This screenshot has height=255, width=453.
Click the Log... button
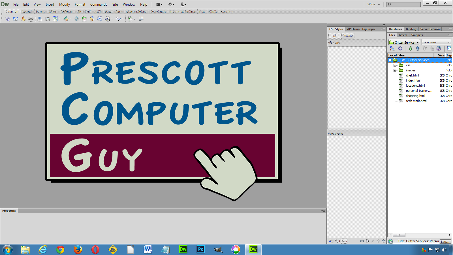(x=445, y=241)
